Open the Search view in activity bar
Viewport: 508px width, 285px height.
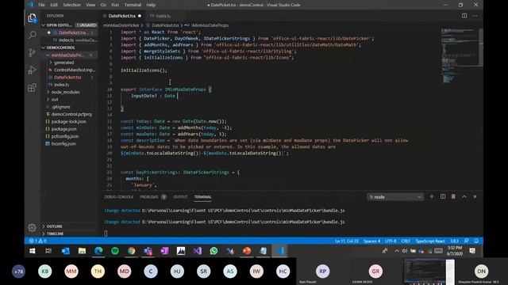[x=32, y=35]
